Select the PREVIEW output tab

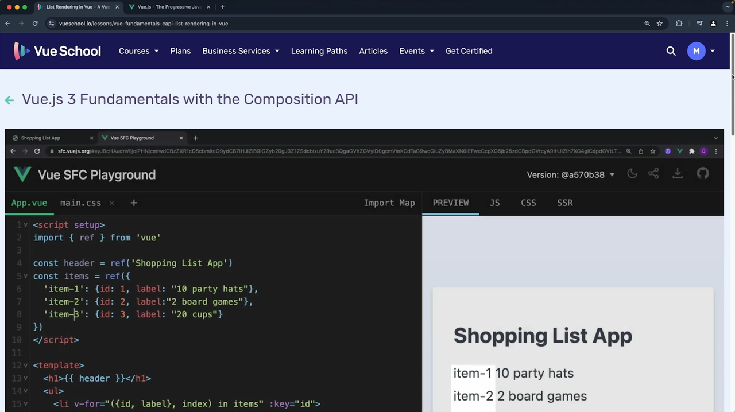451,203
